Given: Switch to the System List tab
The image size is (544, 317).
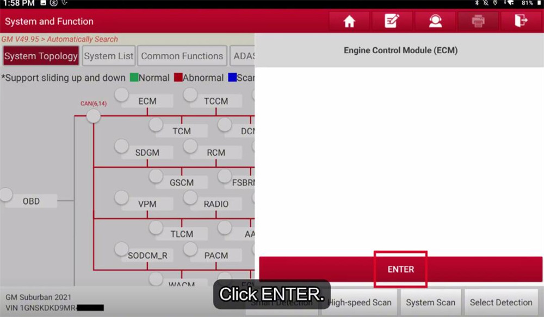Looking at the screenshot, I should tap(108, 55).
